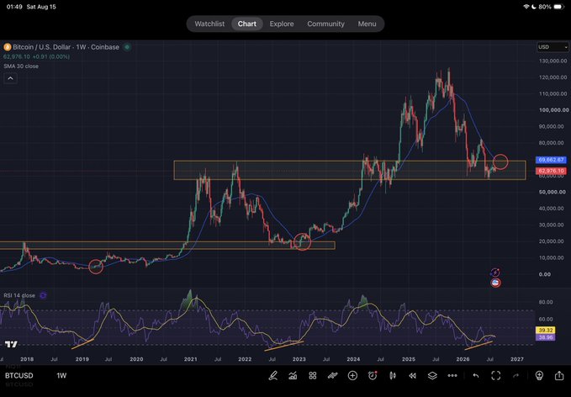Tap the blue 69,662.67 SMA price label

(551, 160)
